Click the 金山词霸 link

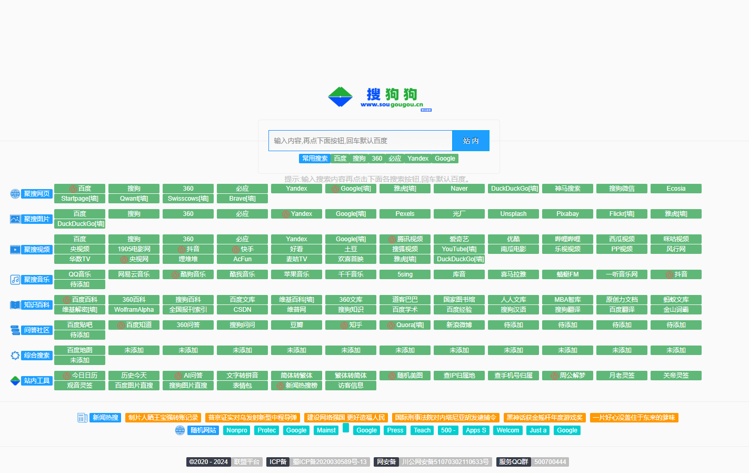[676, 310]
